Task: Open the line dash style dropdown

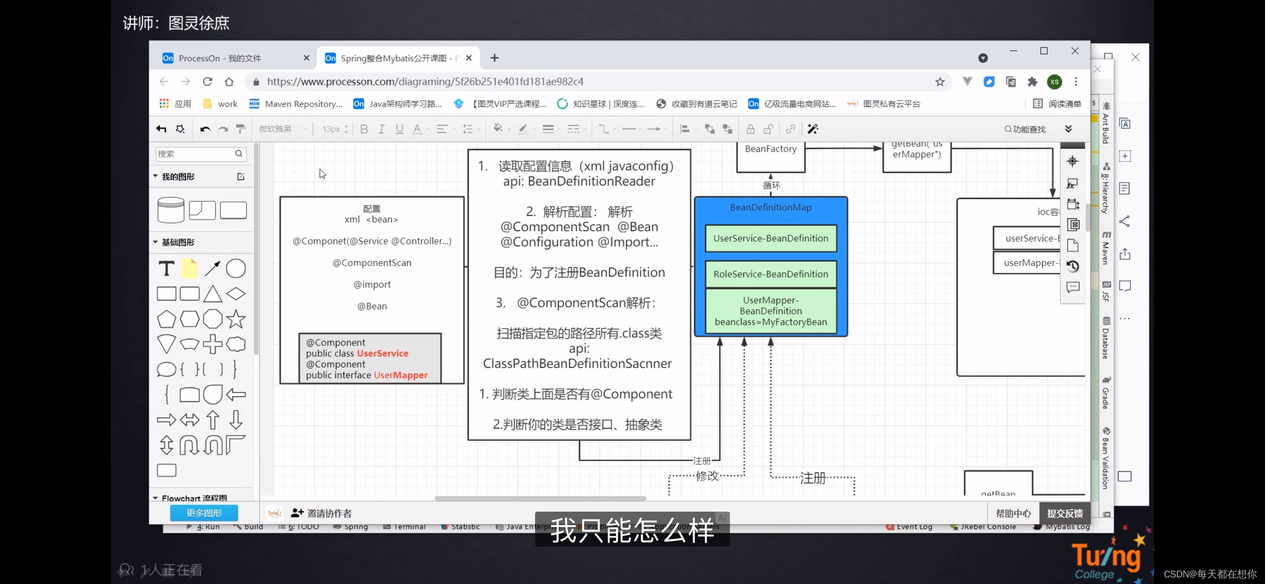Action: [574, 129]
